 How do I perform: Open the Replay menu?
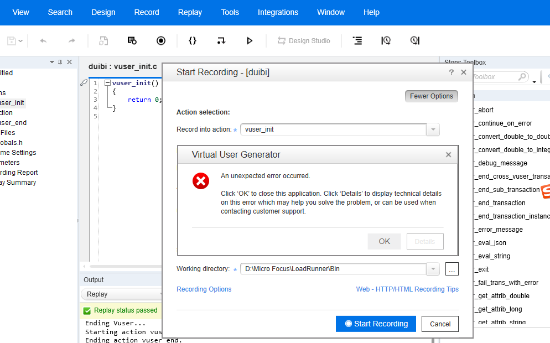(x=190, y=12)
